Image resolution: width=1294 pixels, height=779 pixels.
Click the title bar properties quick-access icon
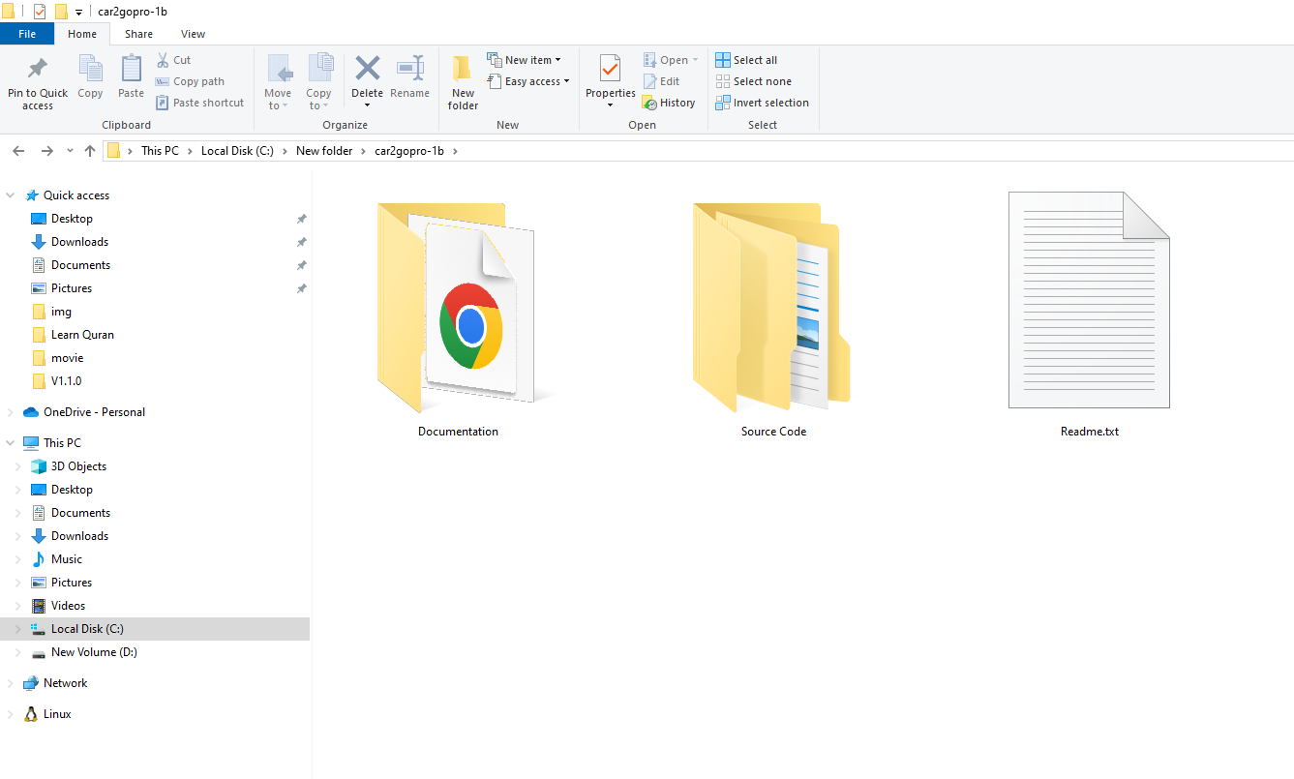pos(40,12)
